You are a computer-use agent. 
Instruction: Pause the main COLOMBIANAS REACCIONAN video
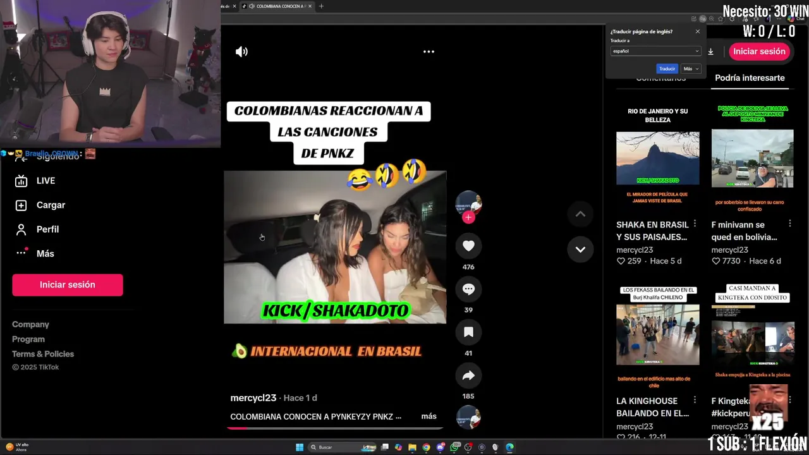point(335,247)
